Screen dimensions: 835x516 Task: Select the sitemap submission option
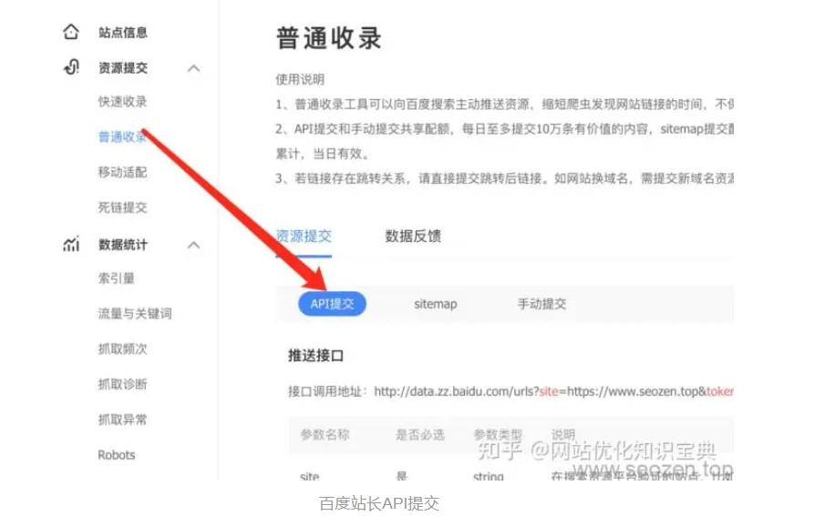click(x=435, y=304)
